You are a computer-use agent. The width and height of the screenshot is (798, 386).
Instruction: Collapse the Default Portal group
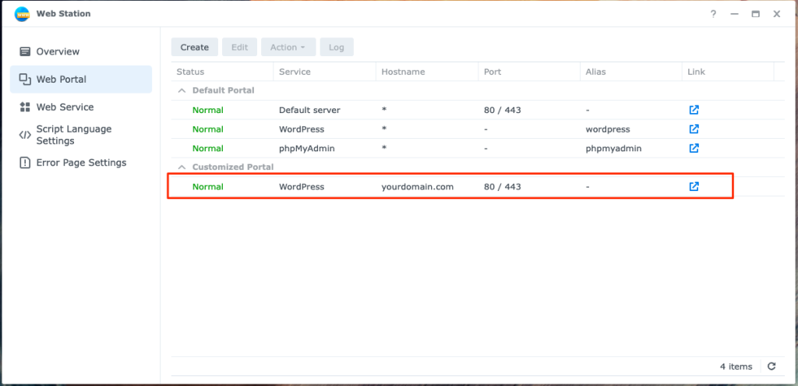point(182,90)
